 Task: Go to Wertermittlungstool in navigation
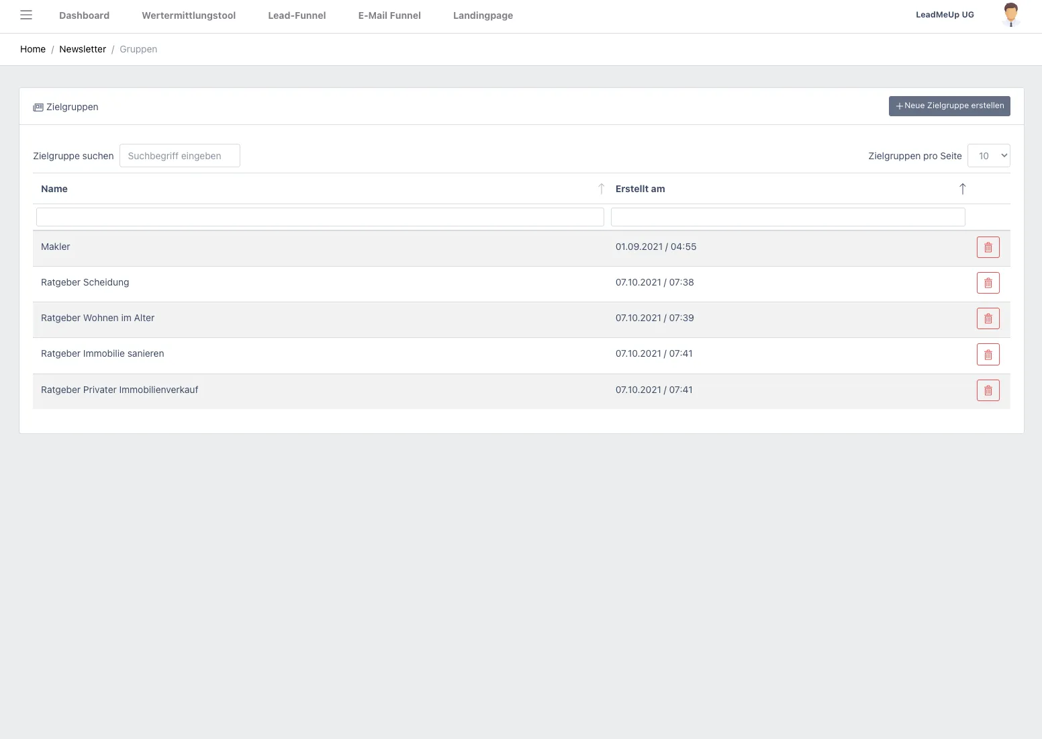(189, 15)
